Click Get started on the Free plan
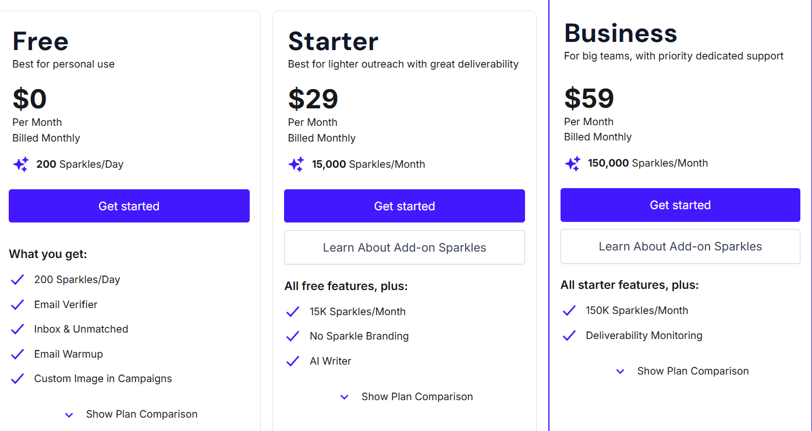The height and width of the screenshot is (431, 812). pyautogui.click(x=129, y=206)
